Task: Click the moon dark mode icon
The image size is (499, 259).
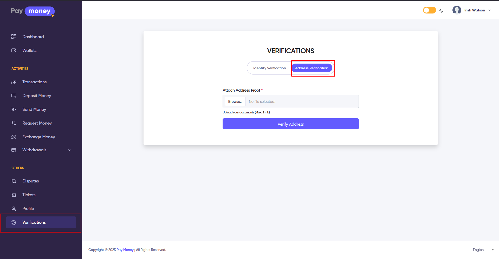Action: [441, 11]
